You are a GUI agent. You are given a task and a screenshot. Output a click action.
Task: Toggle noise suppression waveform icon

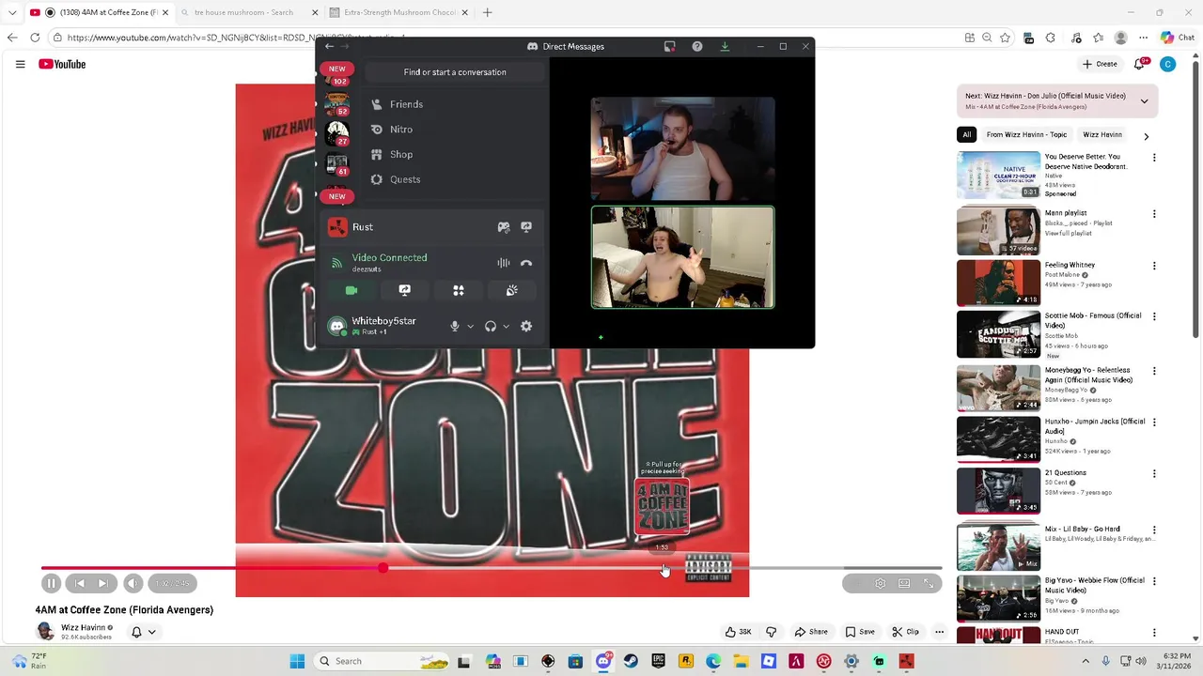[x=504, y=264]
